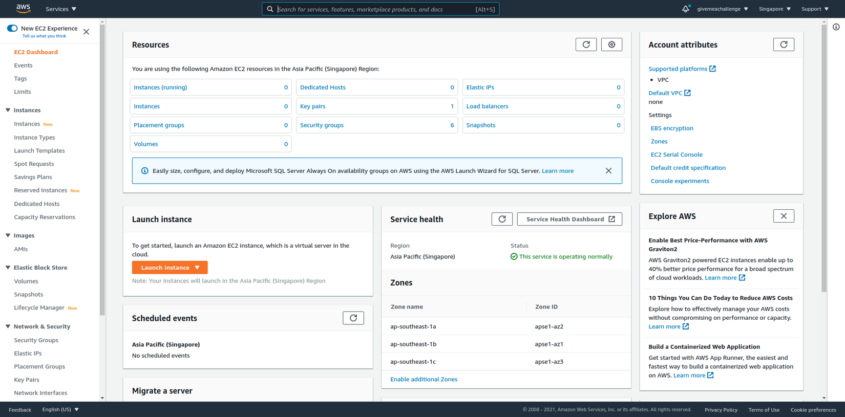Click the Launch instance button

pyautogui.click(x=170, y=268)
